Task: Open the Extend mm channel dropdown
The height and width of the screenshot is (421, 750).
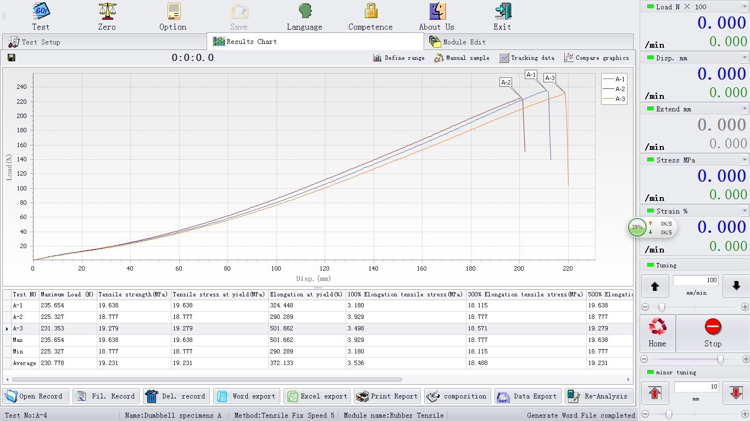Action: point(745,109)
